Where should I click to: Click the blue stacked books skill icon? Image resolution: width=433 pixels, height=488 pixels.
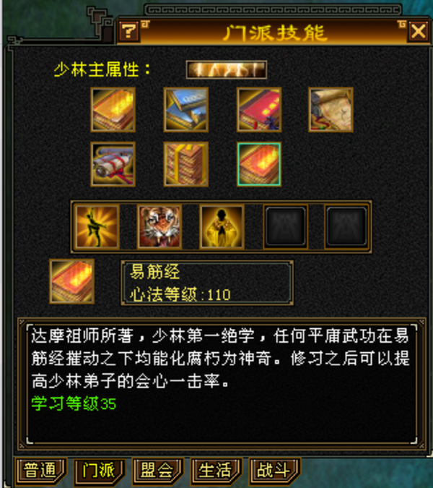(185, 110)
